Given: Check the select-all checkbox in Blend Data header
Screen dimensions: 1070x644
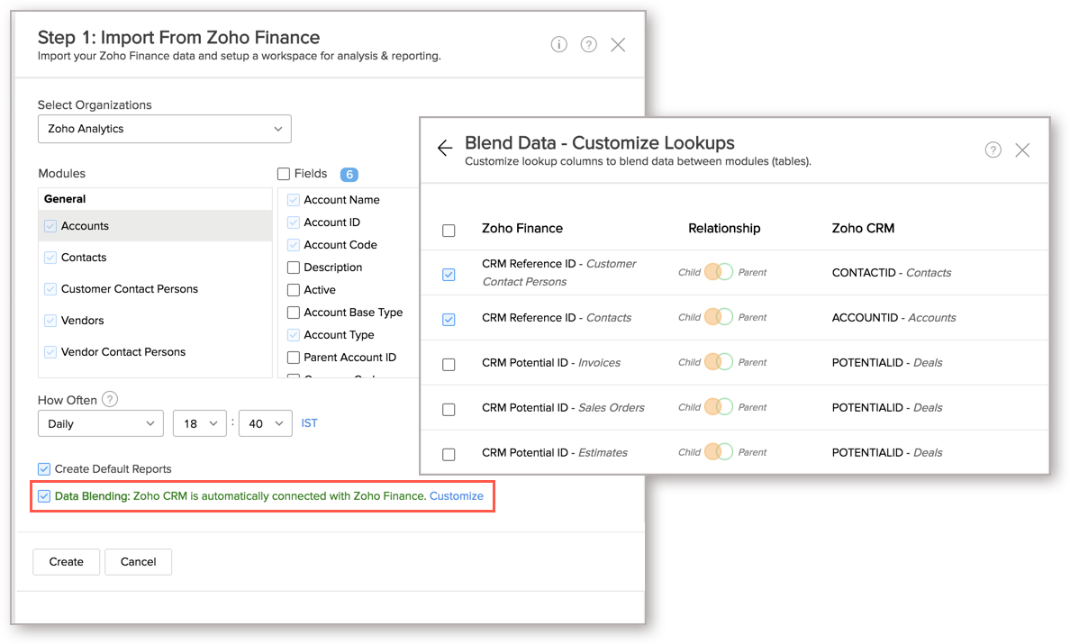Looking at the screenshot, I should pyautogui.click(x=449, y=231).
